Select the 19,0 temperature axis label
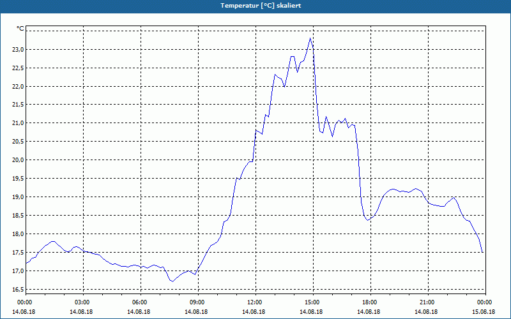Viewport: 511px width, 319px height. coord(18,197)
